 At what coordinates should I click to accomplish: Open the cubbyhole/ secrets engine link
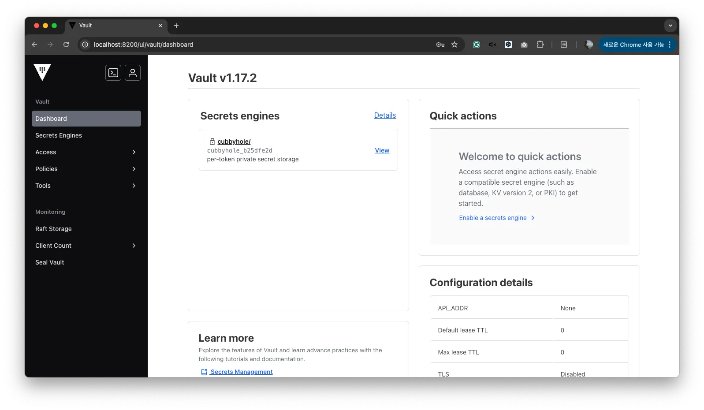tap(234, 142)
